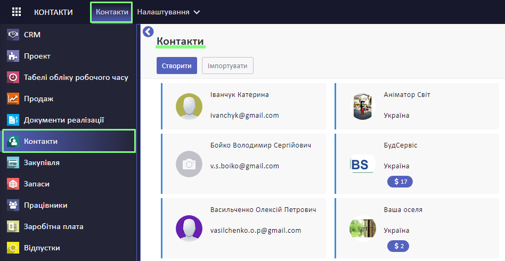Viewport: 505px width, 261px height.
Task: Open the apps grid menu icon
Action: tap(16, 12)
